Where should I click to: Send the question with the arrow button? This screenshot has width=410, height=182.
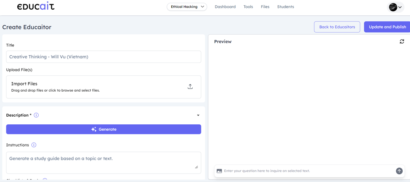point(399,171)
